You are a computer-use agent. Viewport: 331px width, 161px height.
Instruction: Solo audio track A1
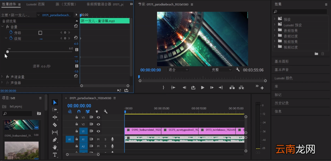tap(105, 139)
